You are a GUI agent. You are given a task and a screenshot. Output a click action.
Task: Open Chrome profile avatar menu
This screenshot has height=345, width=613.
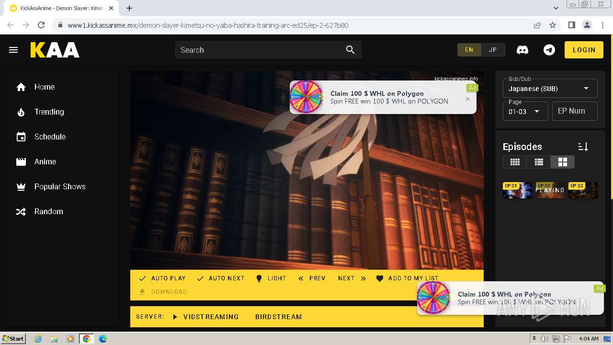point(587,25)
